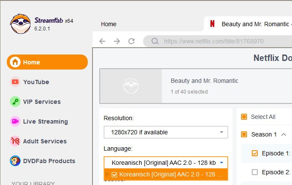Open the YouTube sidebar icon

(15, 82)
